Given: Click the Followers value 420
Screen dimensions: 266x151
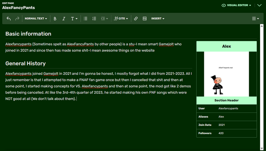Looking at the screenshot, I should click(221, 133).
